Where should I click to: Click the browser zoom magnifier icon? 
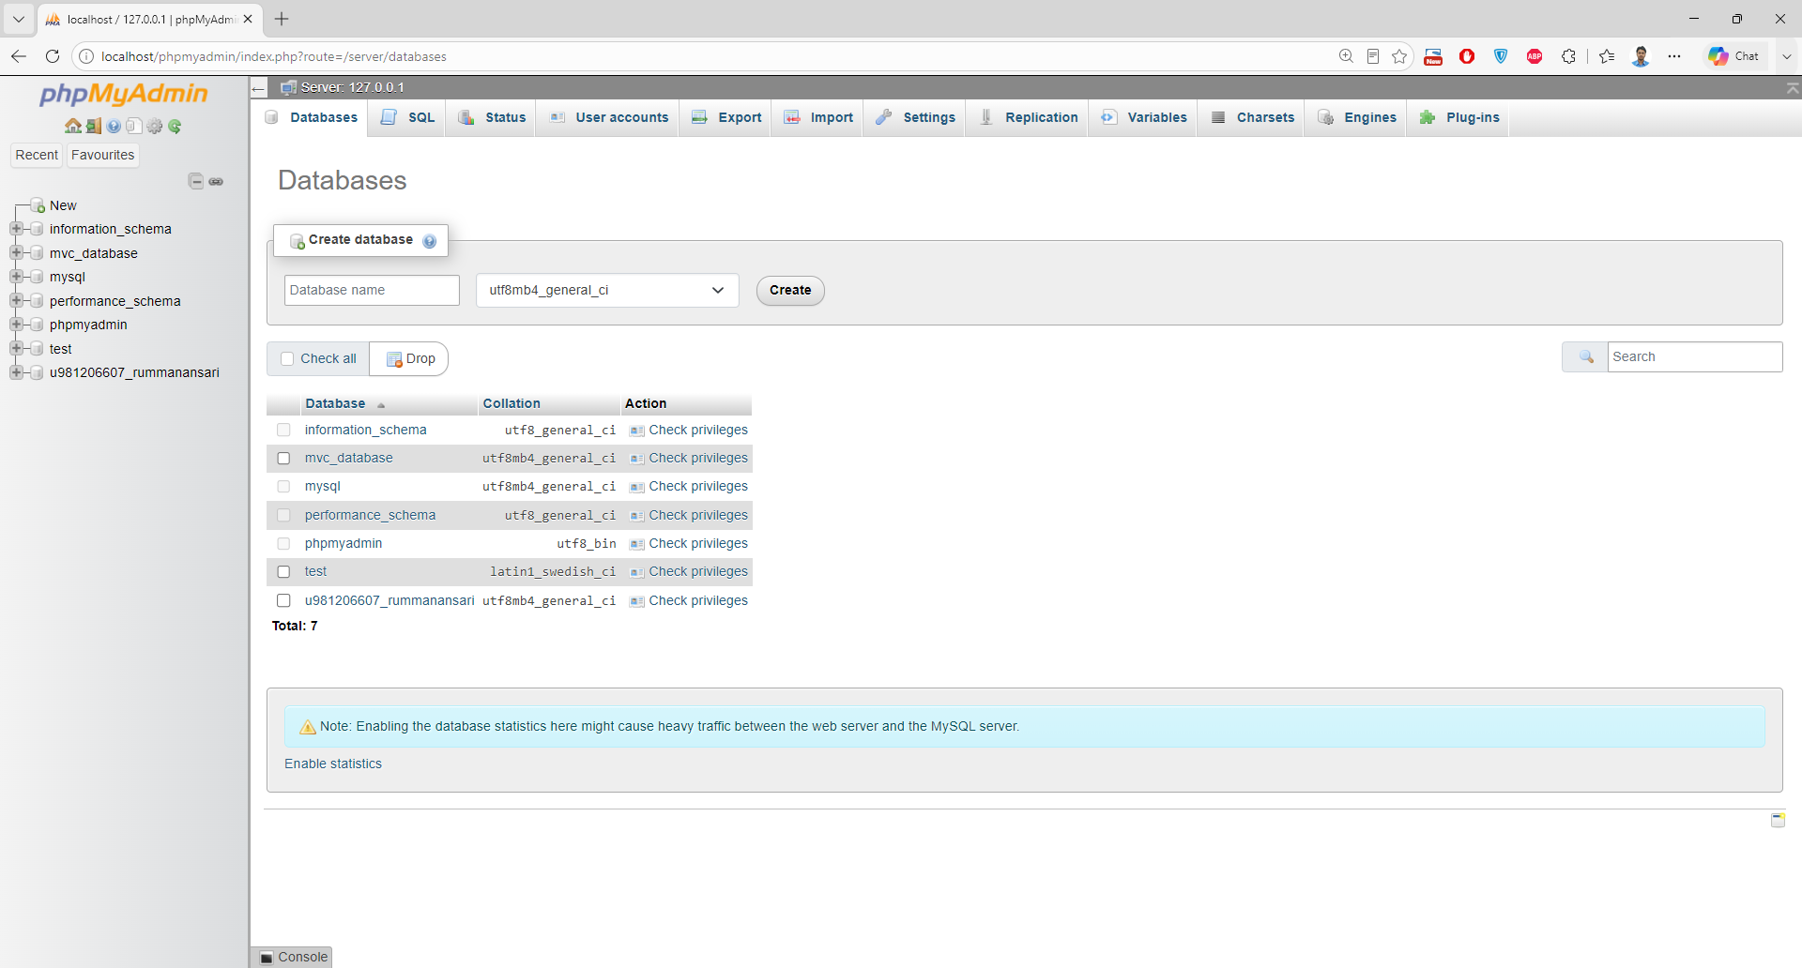1346,56
